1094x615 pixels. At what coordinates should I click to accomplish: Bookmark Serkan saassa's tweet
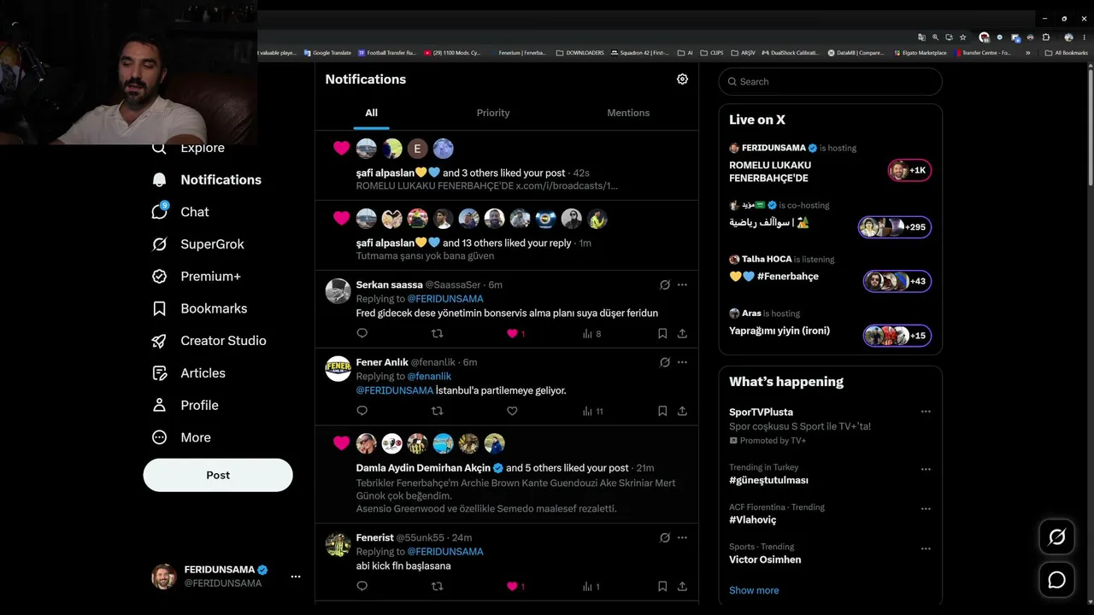(x=662, y=334)
